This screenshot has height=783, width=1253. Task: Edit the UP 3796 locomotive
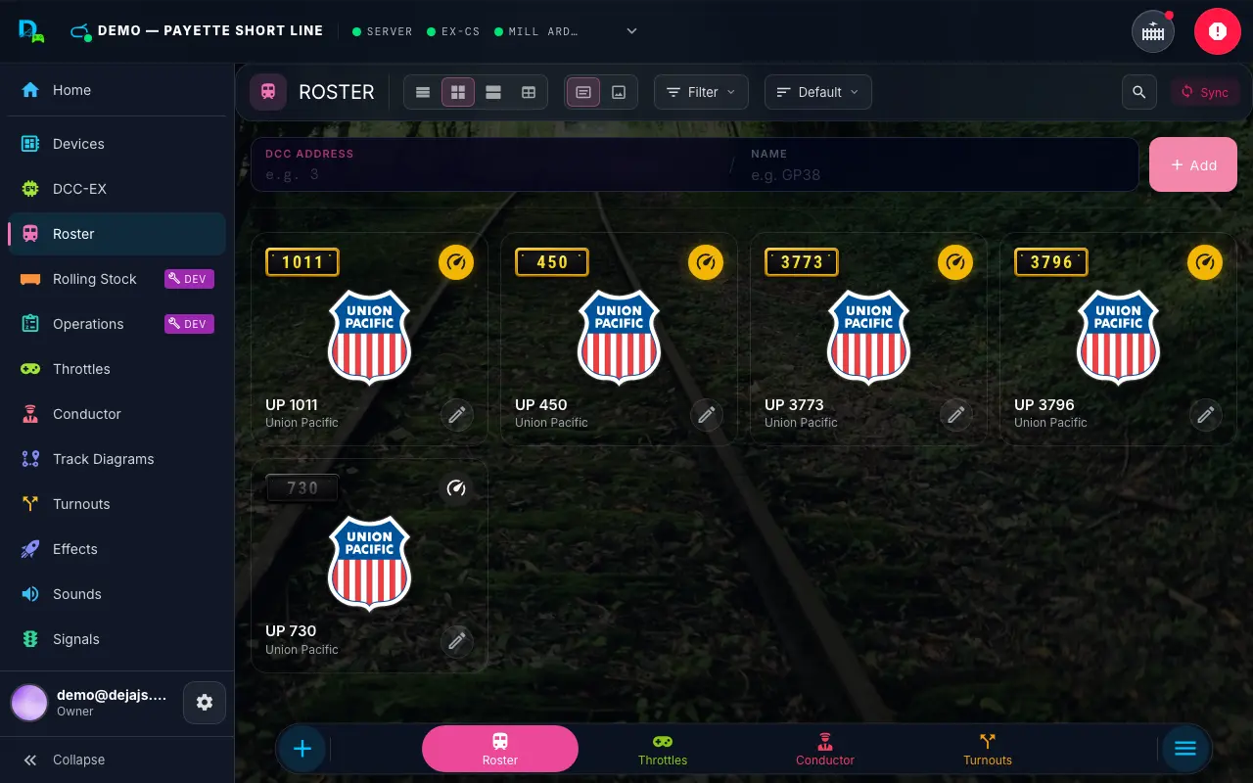(x=1205, y=415)
